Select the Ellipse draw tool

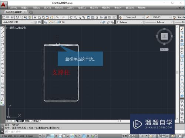pyautogui.click(x=2, y=64)
